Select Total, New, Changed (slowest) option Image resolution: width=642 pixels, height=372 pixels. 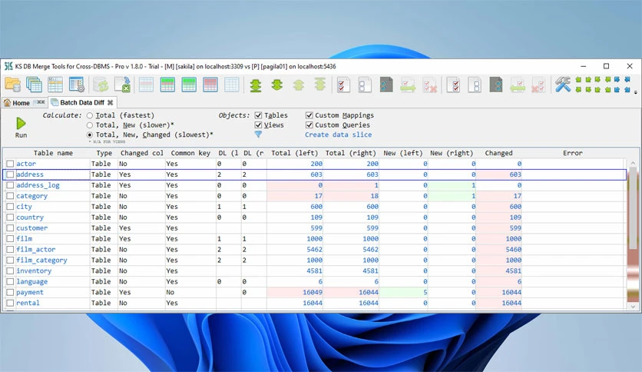click(90, 135)
